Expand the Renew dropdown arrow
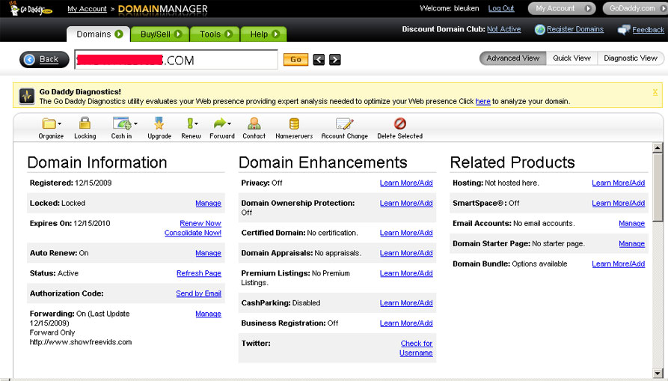The image size is (668, 381). (x=196, y=124)
